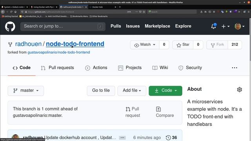The width and height of the screenshot is (251, 141).
Task: Show site security info via padlock icon
Action: pyautogui.click(x=26, y=12)
